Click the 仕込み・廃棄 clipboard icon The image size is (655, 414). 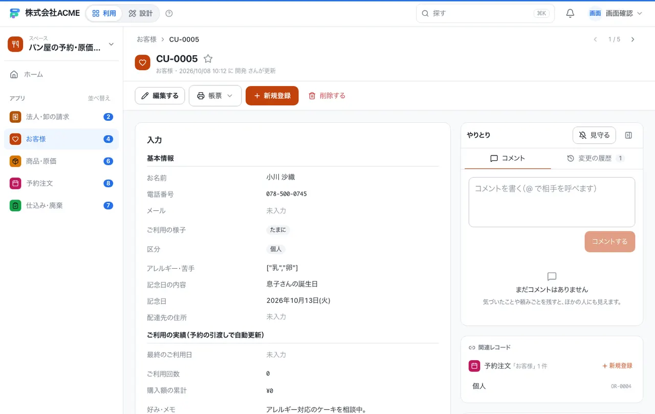[15, 205]
